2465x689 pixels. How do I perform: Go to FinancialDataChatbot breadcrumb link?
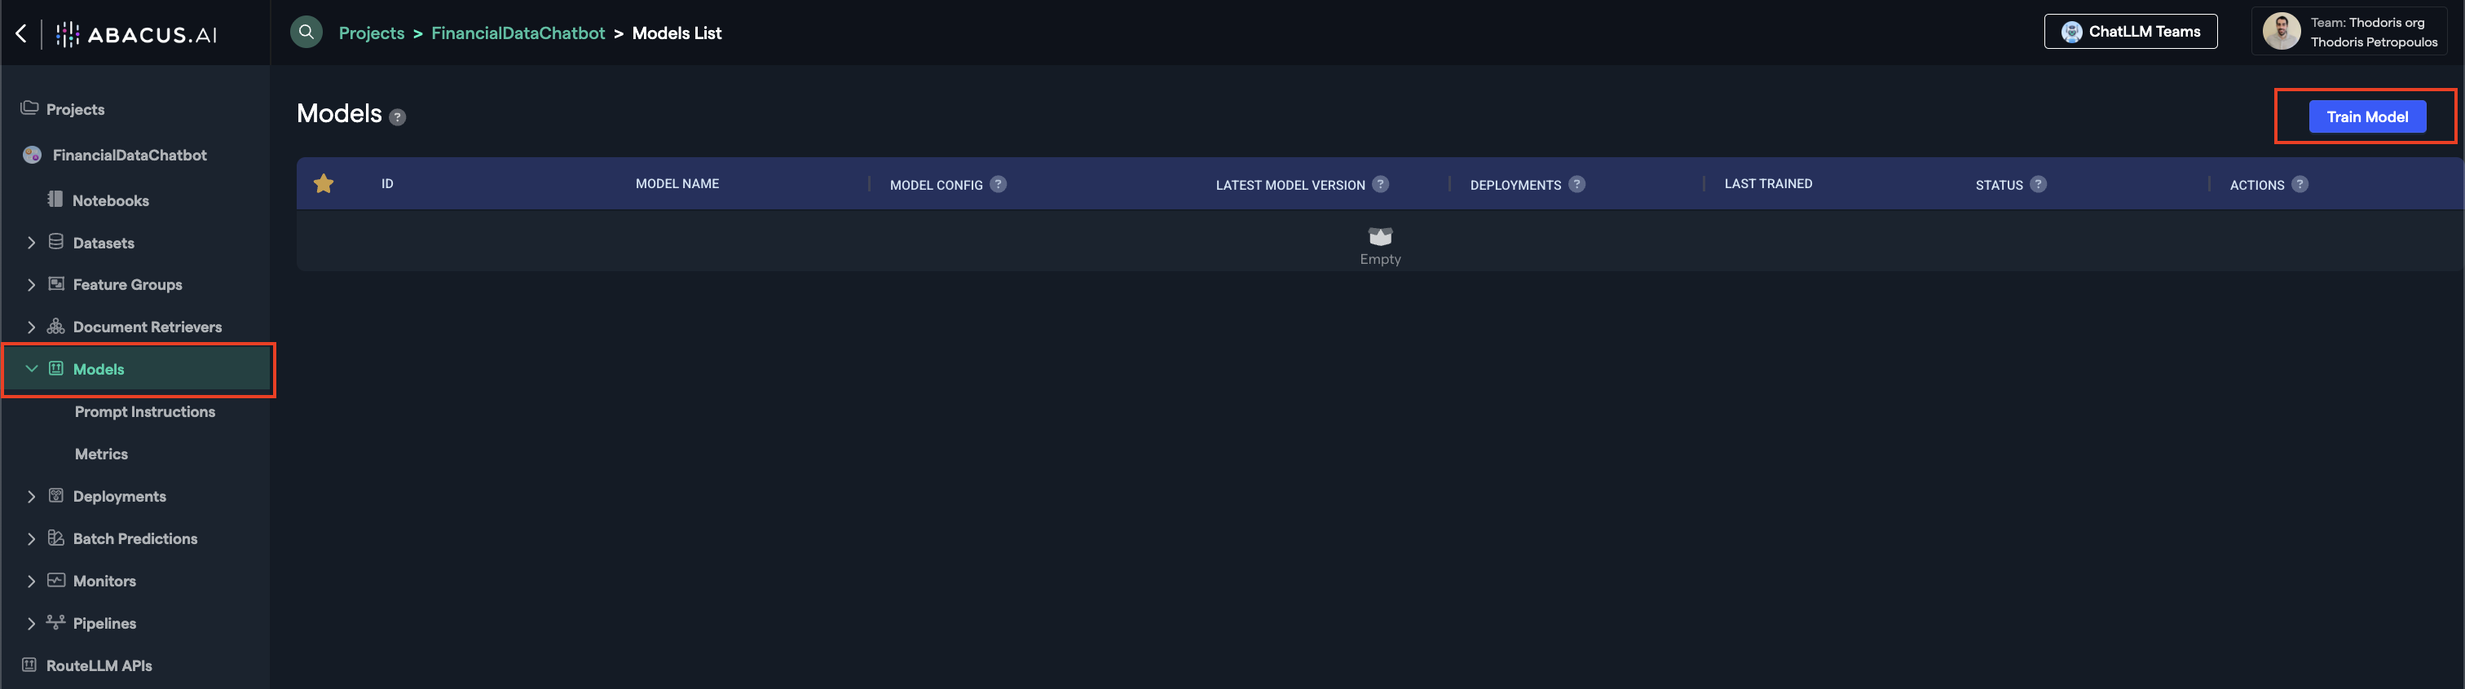point(518,33)
